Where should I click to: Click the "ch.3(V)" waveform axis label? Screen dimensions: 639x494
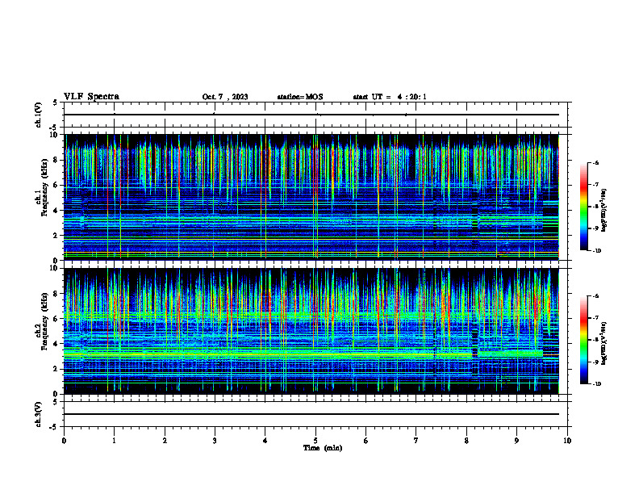(38, 414)
